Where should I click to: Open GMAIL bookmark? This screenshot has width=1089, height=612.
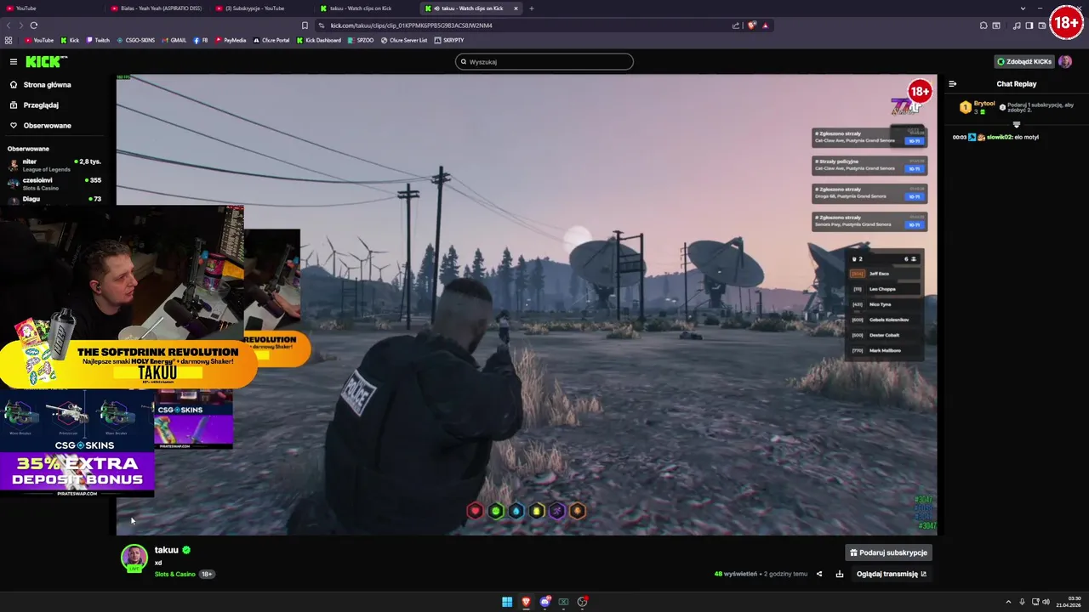coord(174,40)
